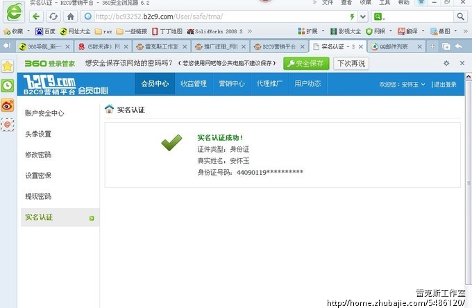472x308 pixels.
Task: Click the browser back arrow button
Action: [36, 17]
